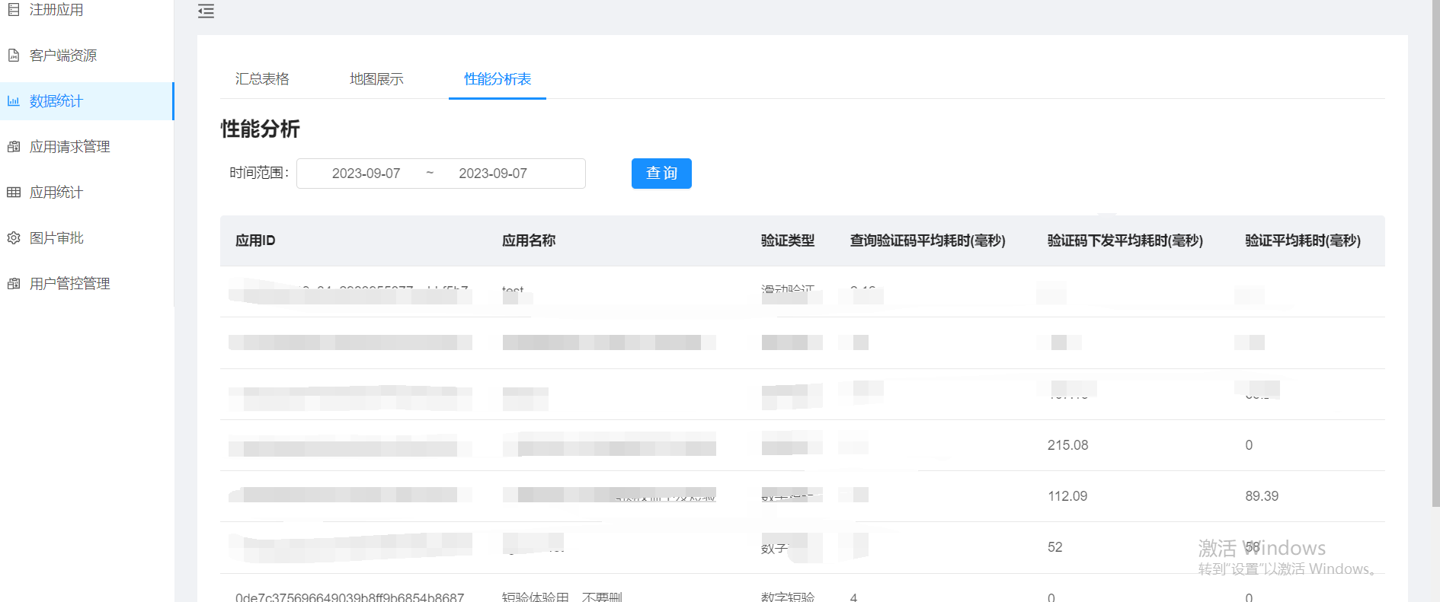The image size is (1440, 602).
Task: Go to 应用请求管理 in the sidebar
Action: (87, 147)
